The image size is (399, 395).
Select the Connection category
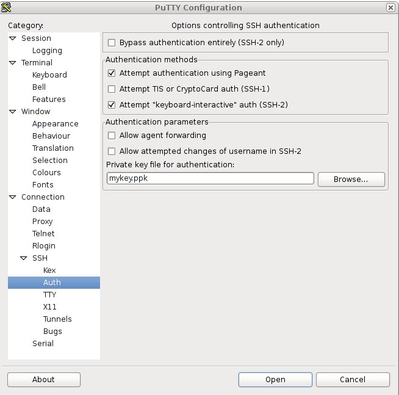43,197
